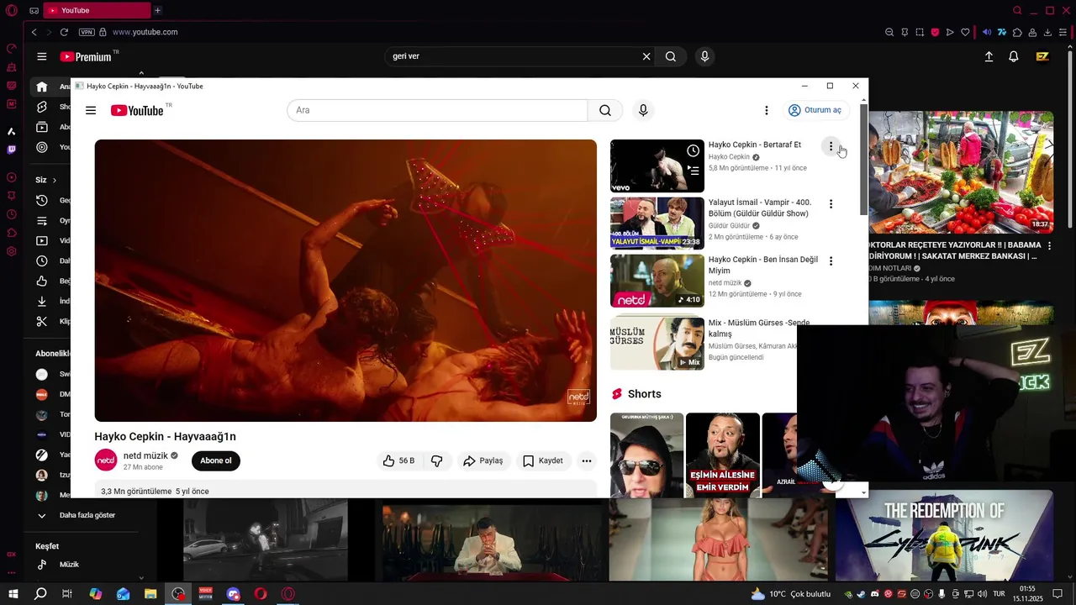Click the heart bookmark icon in Opera toolbar
This screenshot has width=1076, height=605.
[965, 32]
